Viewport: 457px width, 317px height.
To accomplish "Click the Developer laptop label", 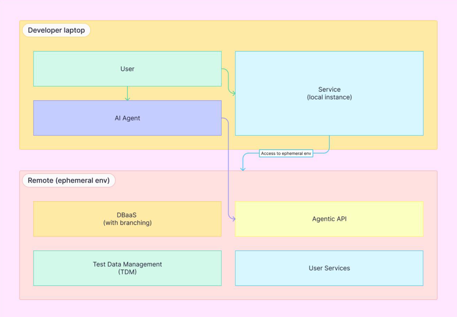I will click(56, 30).
